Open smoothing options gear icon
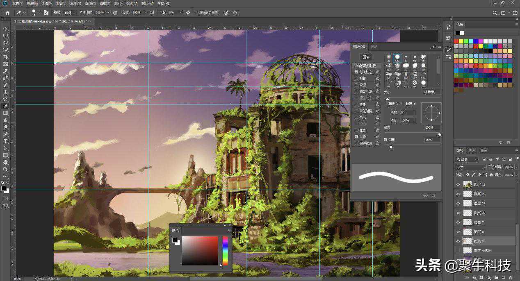Image resolution: width=520 pixels, height=281 pixels. 188,13
